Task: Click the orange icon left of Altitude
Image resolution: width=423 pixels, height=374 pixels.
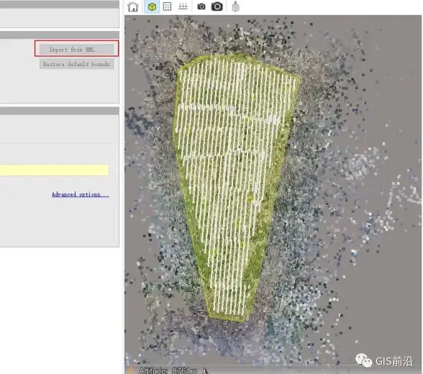Action: click(130, 371)
